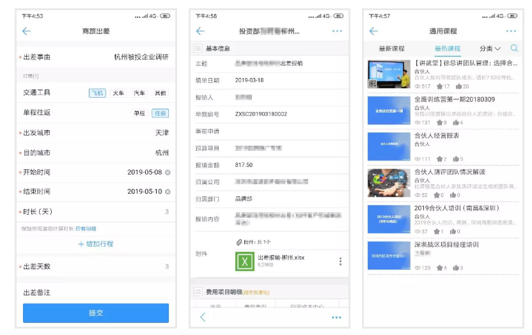Image resolution: width=532 pixels, height=335 pixels.
Task: Switch to 最新课程 tab
Action: 391,49
